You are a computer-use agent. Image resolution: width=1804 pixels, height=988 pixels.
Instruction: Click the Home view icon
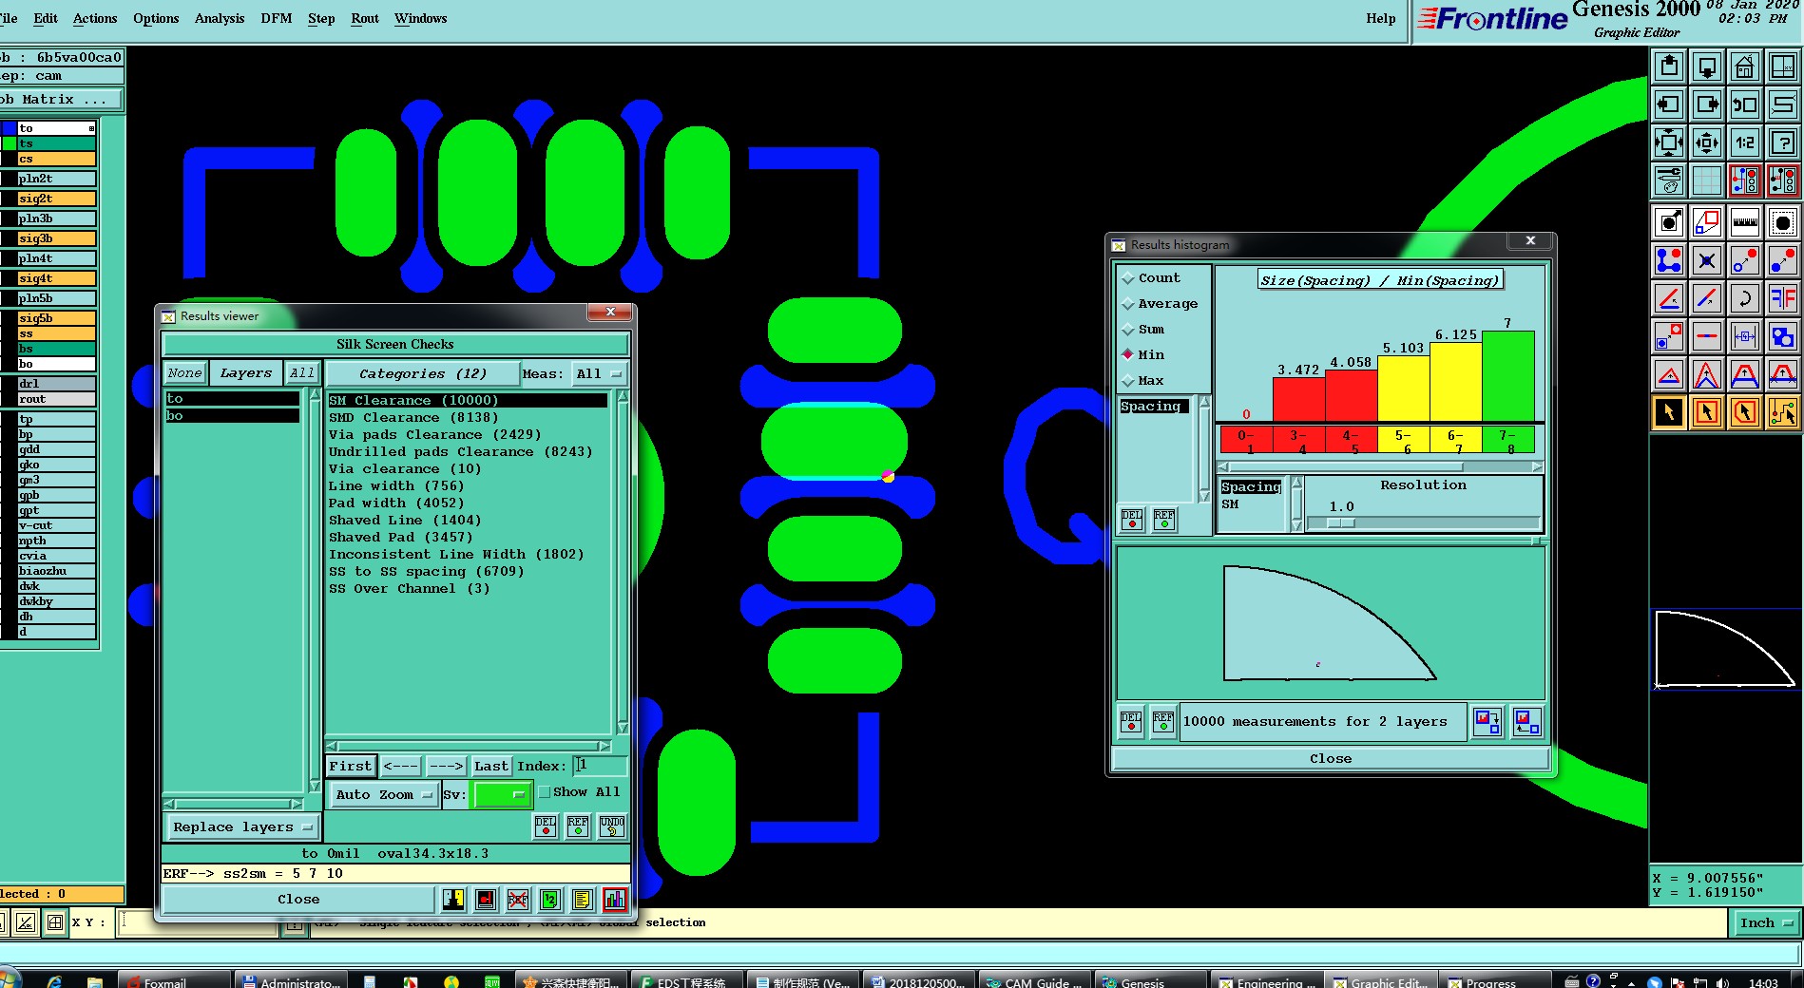click(1744, 66)
